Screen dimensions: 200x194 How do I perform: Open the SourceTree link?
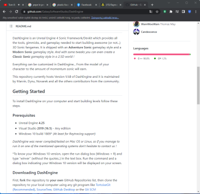coord(44,190)
